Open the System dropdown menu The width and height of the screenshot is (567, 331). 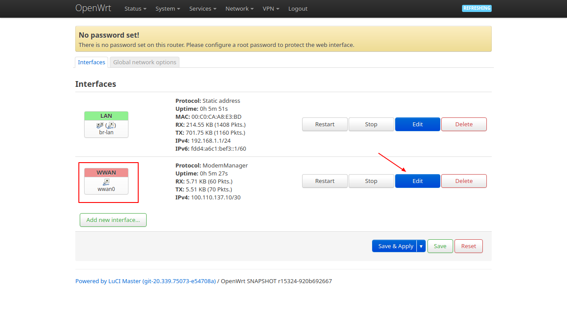(168, 9)
